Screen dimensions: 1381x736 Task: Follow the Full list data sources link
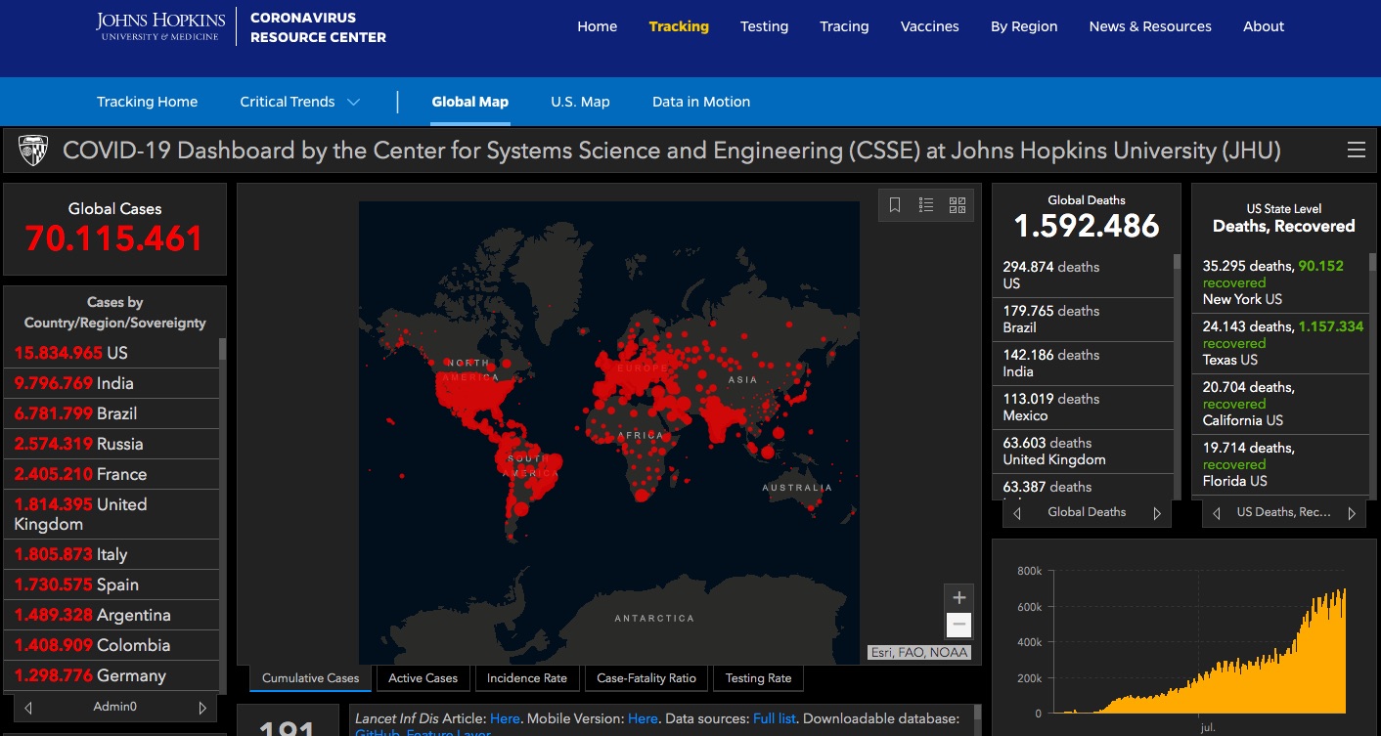click(775, 718)
